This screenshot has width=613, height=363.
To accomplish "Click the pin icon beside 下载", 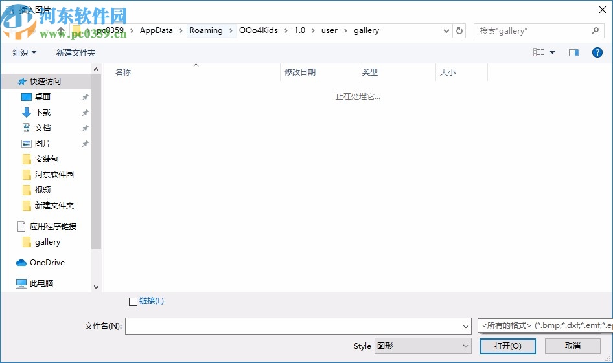I will (x=85, y=113).
